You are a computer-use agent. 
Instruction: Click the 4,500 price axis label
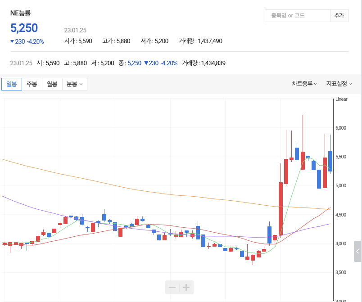click(x=341, y=215)
